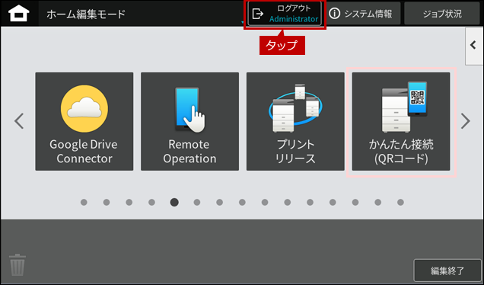Image resolution: width=484 pixels, height=285 pixels.
Task: Click ホーム編集モード title text
Action: click(x=86, y=14)
